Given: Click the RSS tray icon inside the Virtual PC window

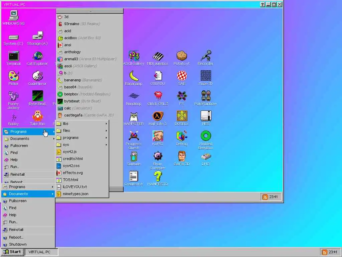Looking at the screenshot, I should point(265,197).
